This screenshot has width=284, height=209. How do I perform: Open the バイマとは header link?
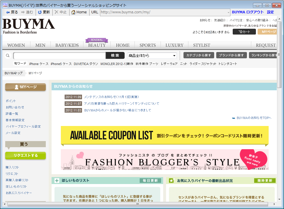(x=236, y=20)
